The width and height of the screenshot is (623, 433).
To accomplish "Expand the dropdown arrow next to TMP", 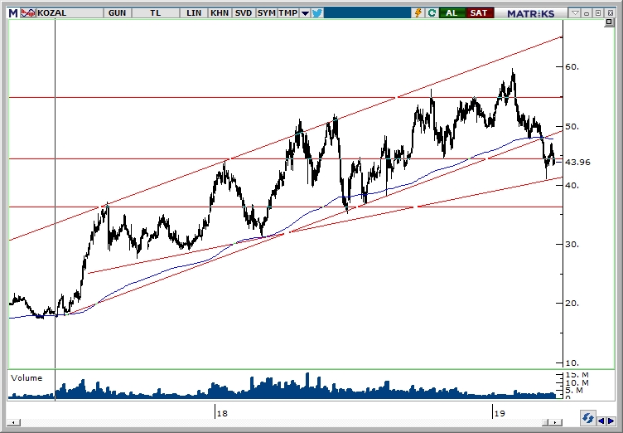I will (305, 13).
